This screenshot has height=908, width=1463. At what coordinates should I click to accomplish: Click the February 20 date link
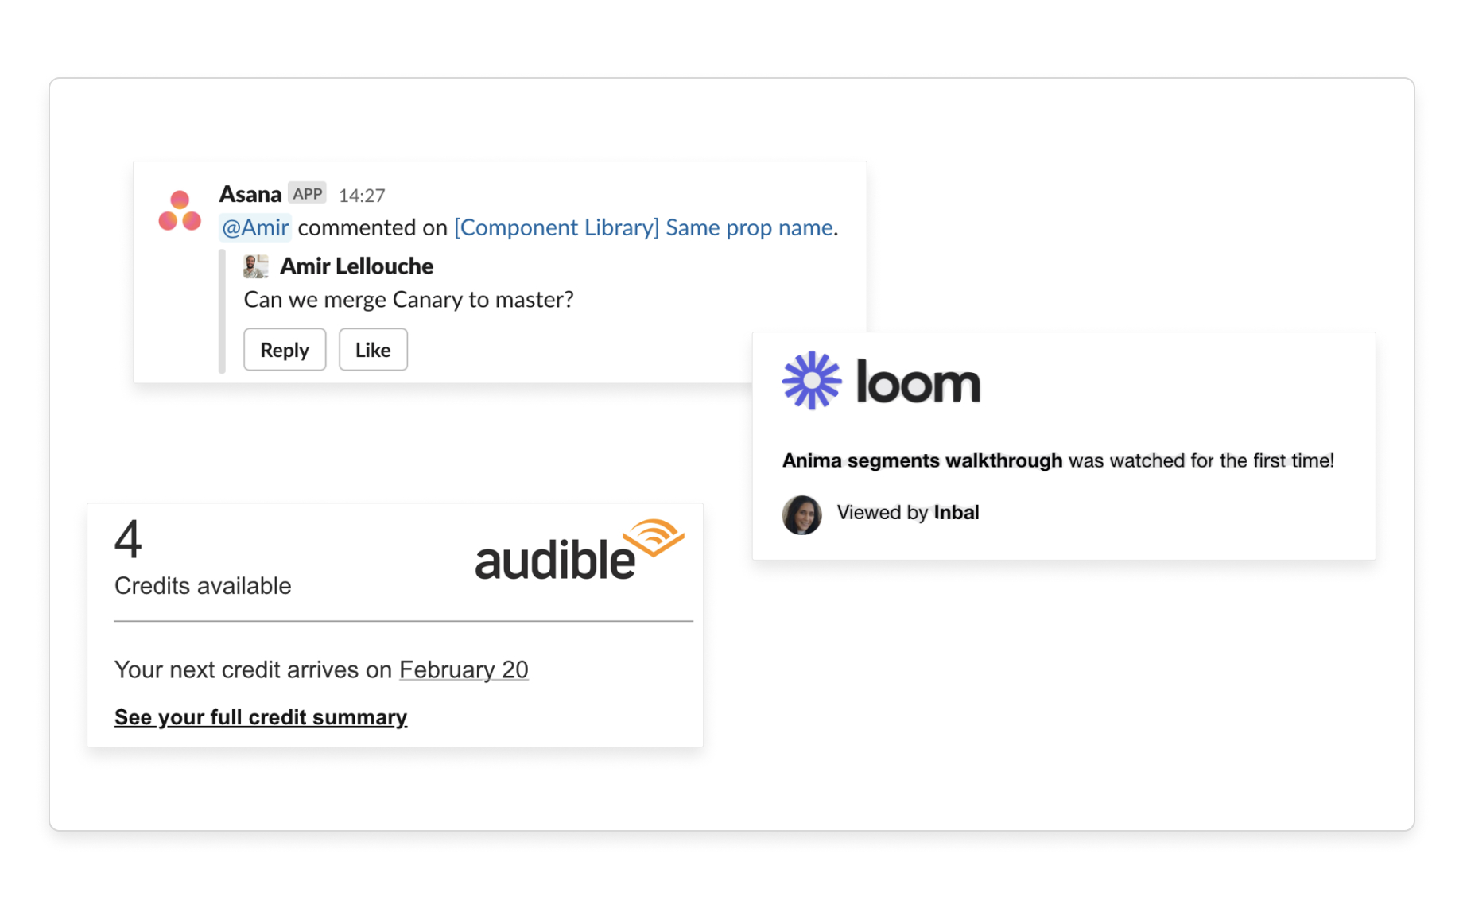click(x=464, y=670)
